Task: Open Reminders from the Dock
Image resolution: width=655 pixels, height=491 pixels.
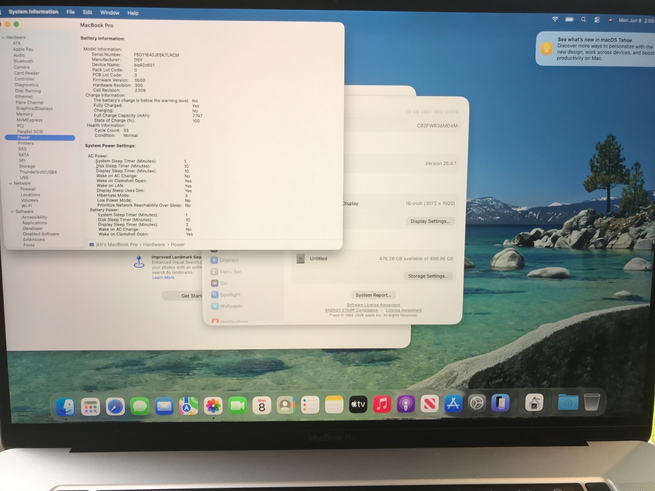Action: coord(310,405)
